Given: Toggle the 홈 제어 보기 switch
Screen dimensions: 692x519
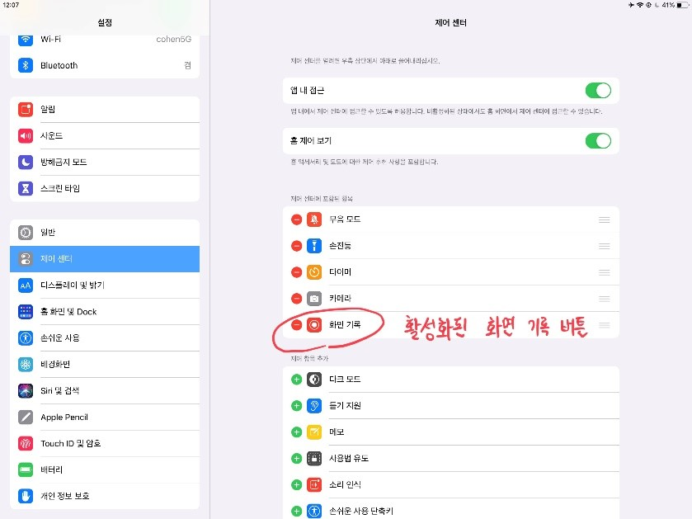Looking at the screenshot, I should pyautogui.click(x=598, y=141).
